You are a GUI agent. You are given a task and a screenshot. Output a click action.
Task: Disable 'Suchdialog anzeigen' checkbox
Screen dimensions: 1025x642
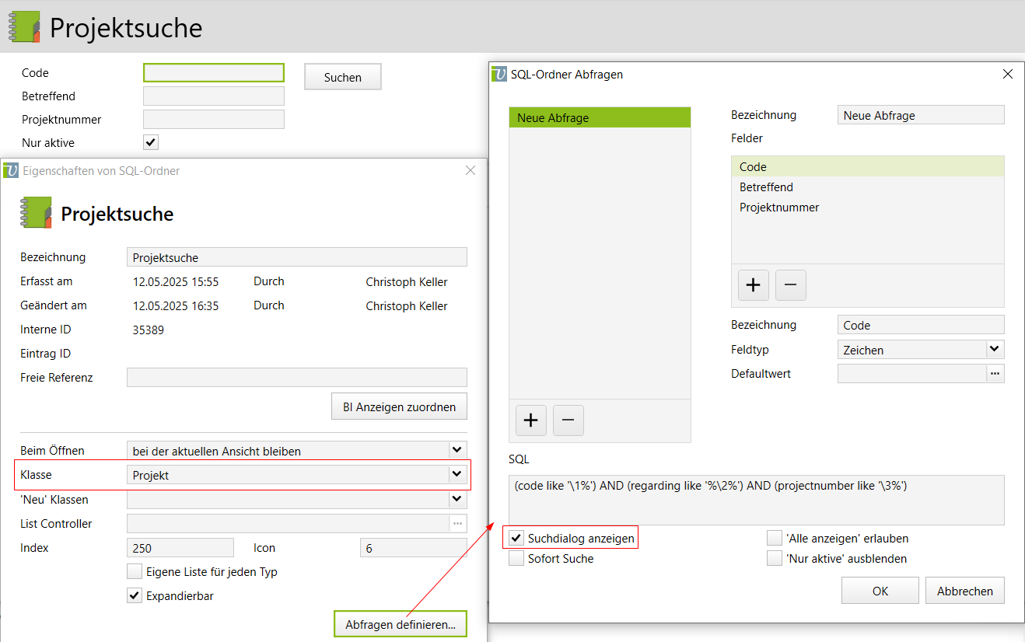(x=516, y=538)
